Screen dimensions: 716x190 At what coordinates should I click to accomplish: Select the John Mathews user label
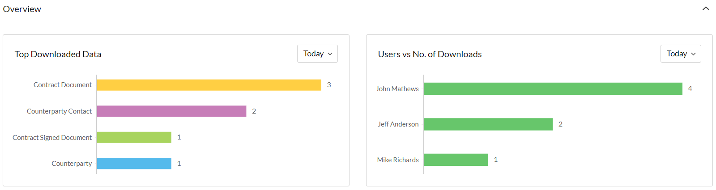pyautogui.click(x=397, y=89)
